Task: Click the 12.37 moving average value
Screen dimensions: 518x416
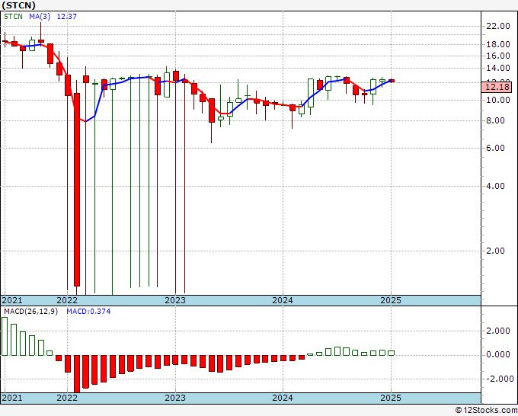Action: tap(67, 17)
